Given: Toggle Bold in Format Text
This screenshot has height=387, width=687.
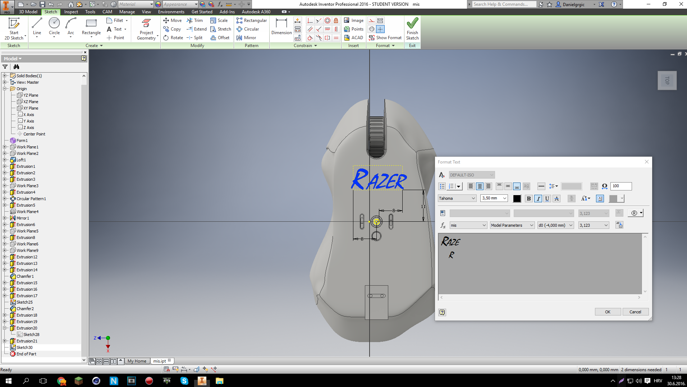Looking at the screenshot, I should (x=529, y=199).
